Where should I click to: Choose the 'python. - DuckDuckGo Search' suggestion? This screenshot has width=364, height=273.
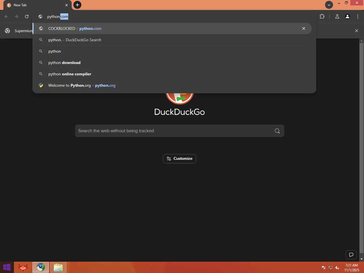point(172,40)
